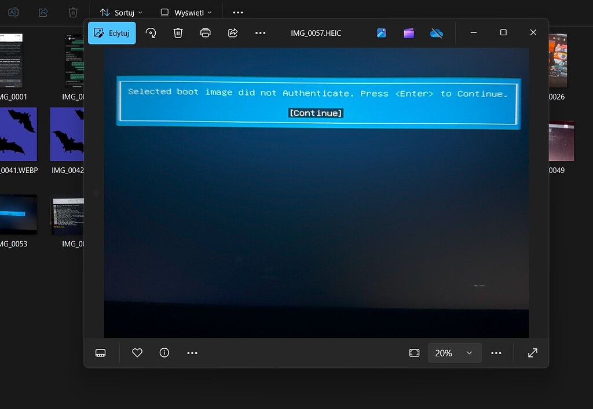Open the Wyświetl dropdown in Explorer
593x409 pixels.
[185, 12]
